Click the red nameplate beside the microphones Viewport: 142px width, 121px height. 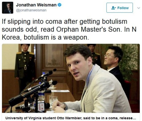pos(41,106)
